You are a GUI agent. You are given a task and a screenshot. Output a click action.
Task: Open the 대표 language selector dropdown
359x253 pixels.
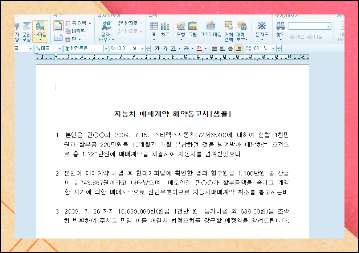click(x=60, y=49)
